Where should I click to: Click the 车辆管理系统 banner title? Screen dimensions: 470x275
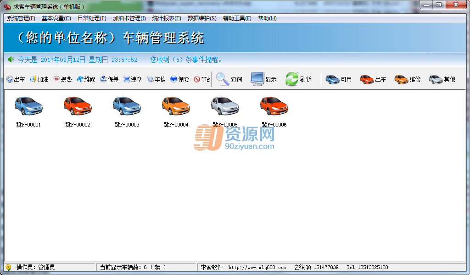click(163, 38)
